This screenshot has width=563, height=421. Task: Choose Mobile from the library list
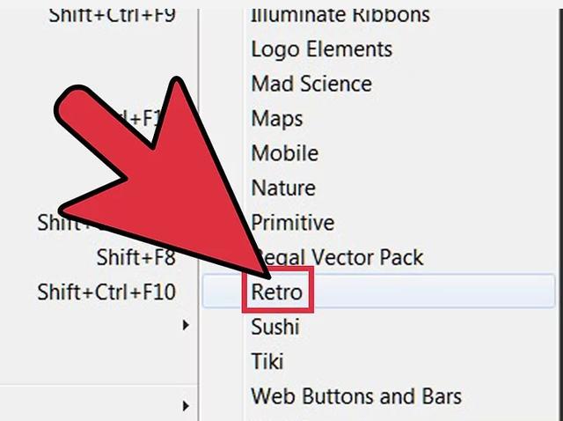pos(285,153)
